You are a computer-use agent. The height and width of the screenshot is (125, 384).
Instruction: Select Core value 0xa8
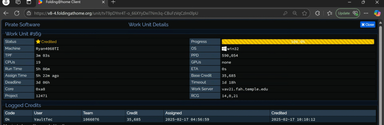(x=40, y=89)
